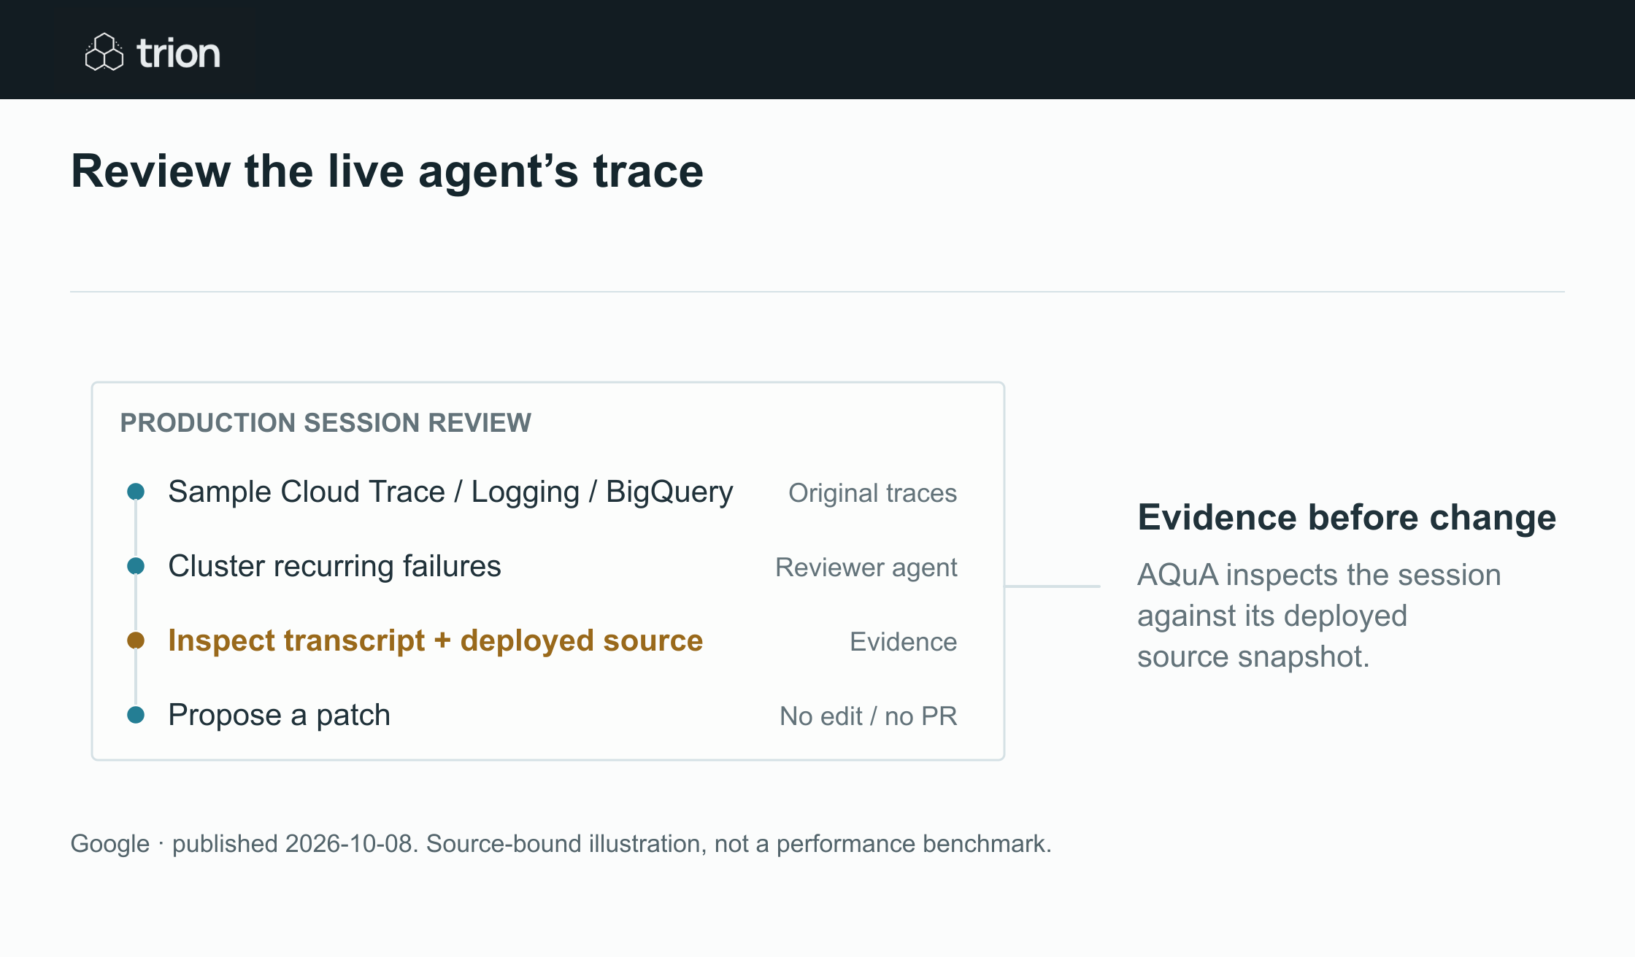Click the trion wordmark in header
This screenshot has width=1635, height=957.
178,53
